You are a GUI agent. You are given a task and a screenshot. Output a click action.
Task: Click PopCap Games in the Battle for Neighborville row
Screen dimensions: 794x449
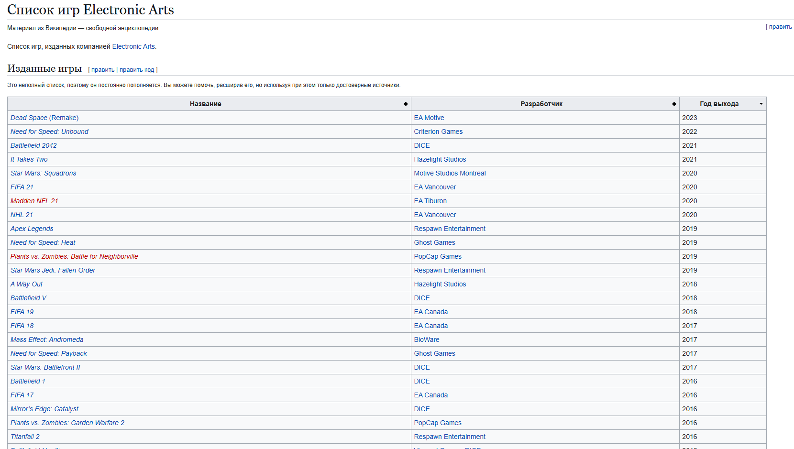tap(438, 256)
